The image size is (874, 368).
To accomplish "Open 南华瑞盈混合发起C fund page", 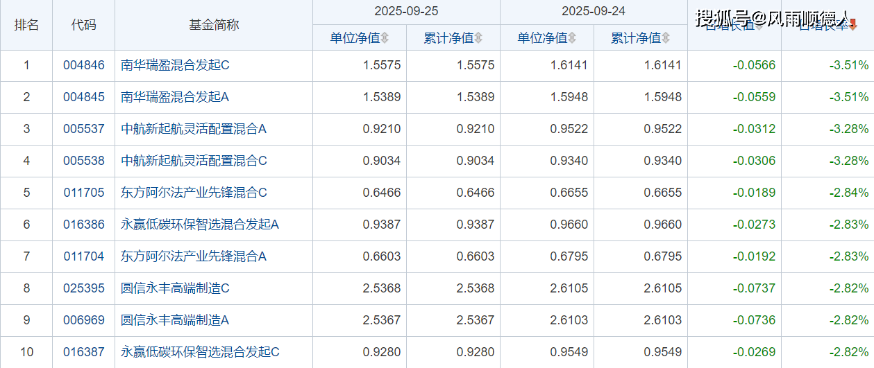I will (x=175, y=66).
